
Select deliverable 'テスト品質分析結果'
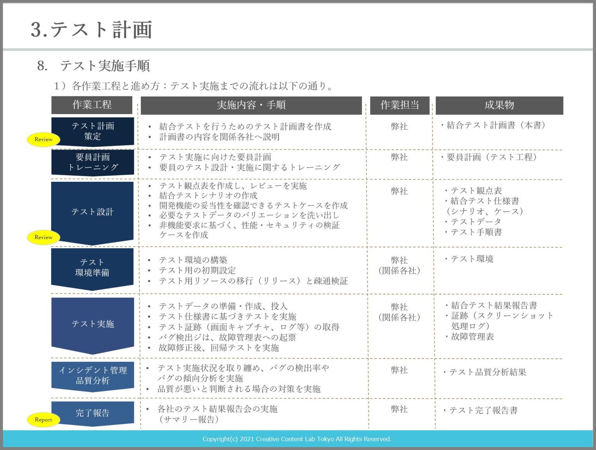[485, 372]
